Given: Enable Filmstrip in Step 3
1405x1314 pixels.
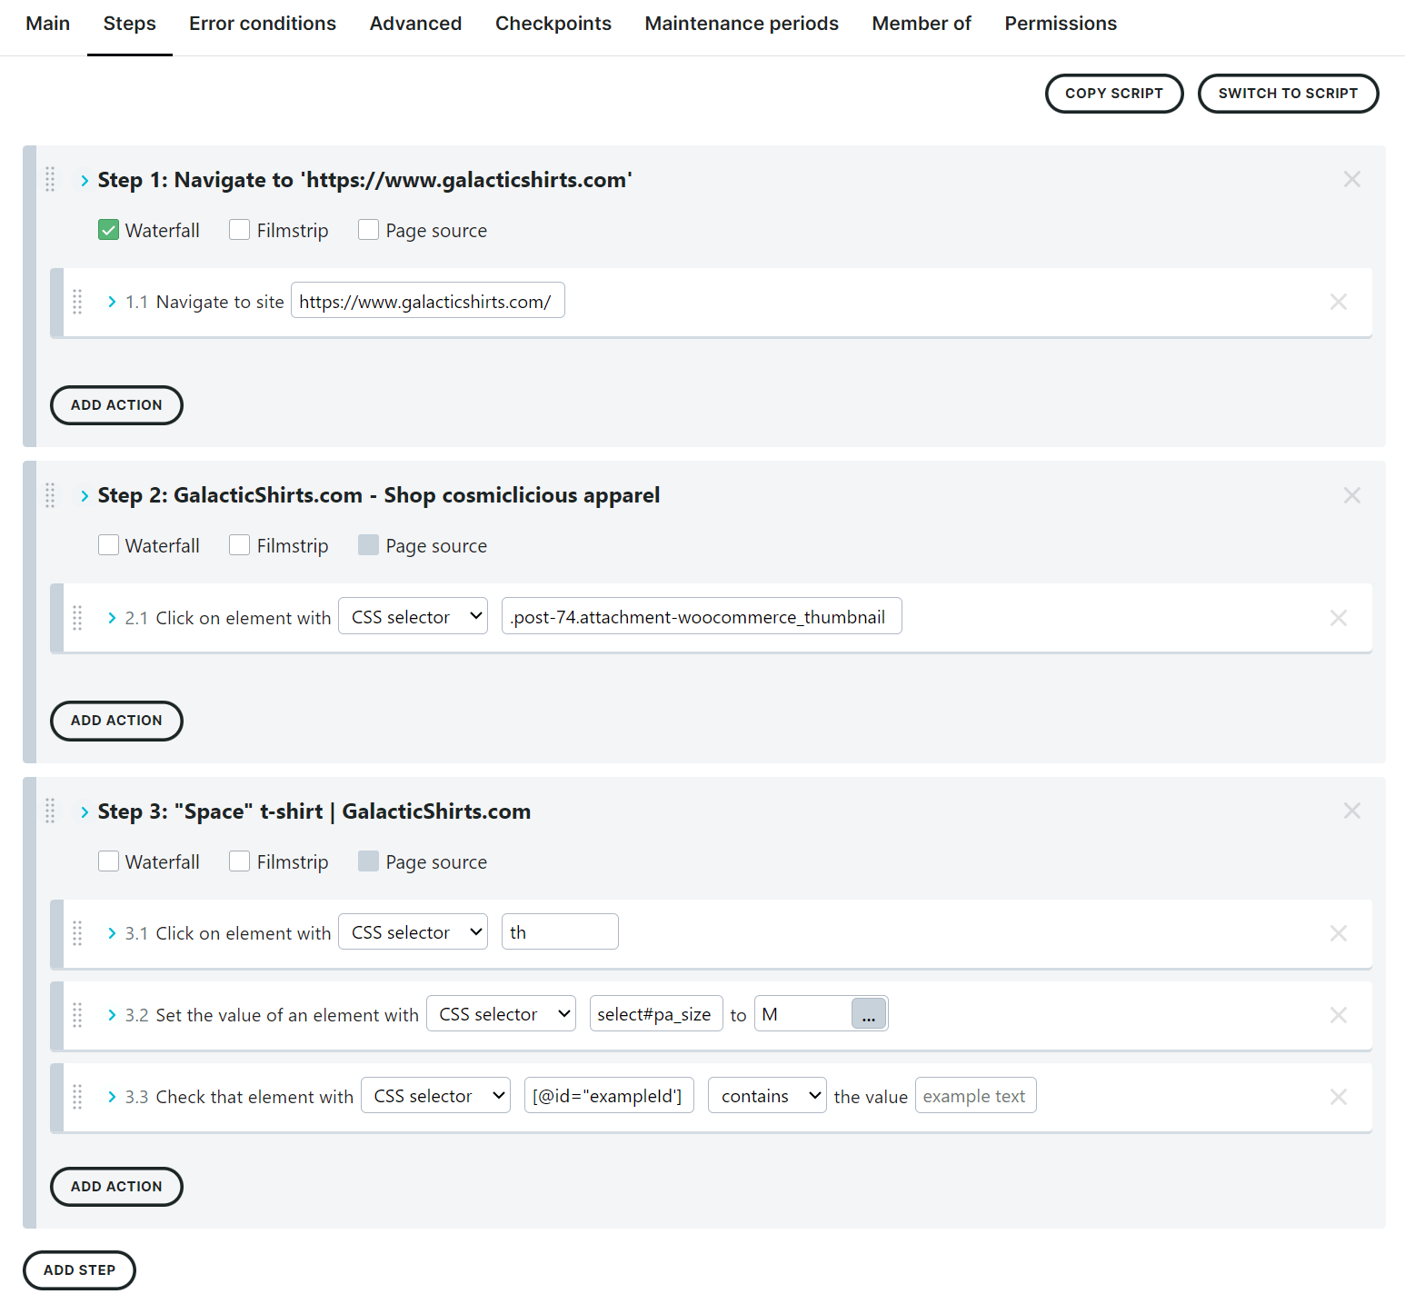Looking at the screenshot, I should click(x=240, y=861).
